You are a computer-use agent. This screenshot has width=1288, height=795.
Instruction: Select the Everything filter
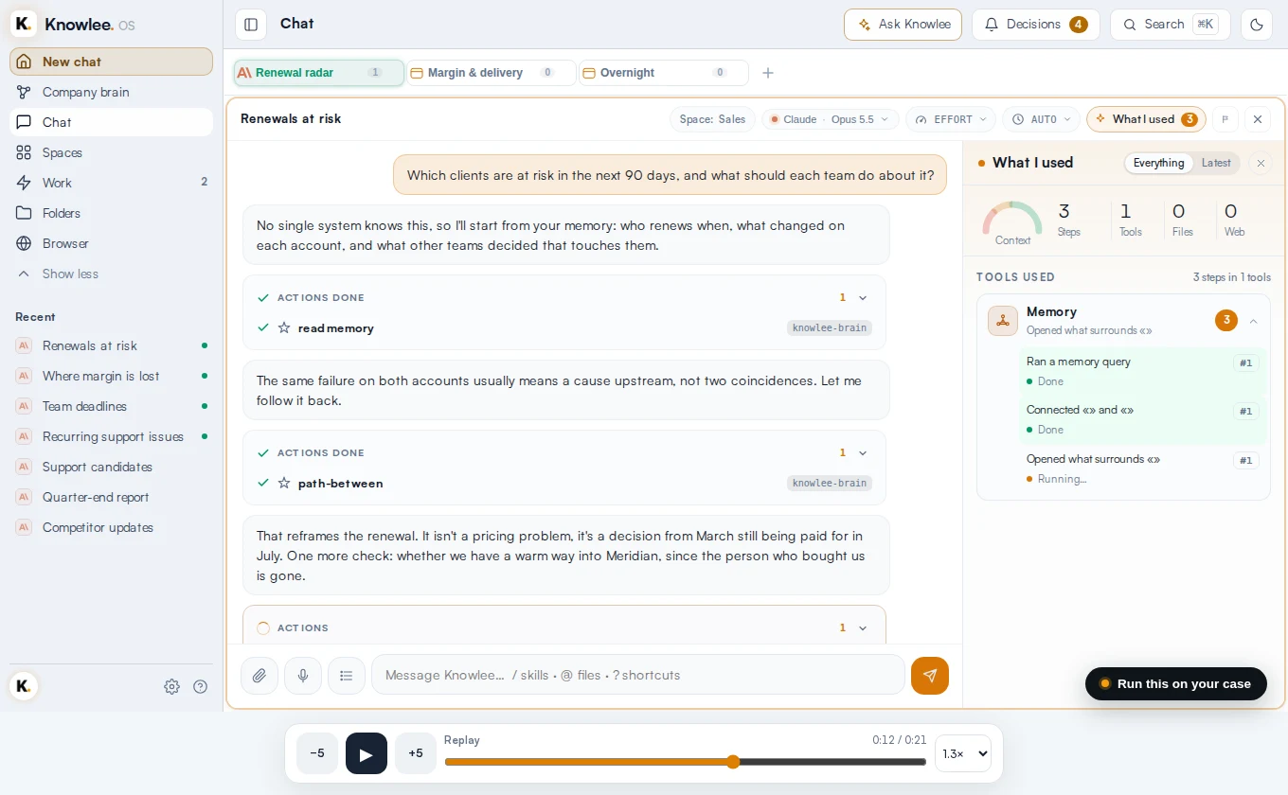1158,163
